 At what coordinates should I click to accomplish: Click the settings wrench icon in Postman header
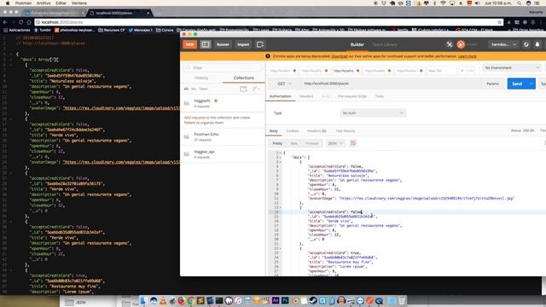tap(526, 44)
